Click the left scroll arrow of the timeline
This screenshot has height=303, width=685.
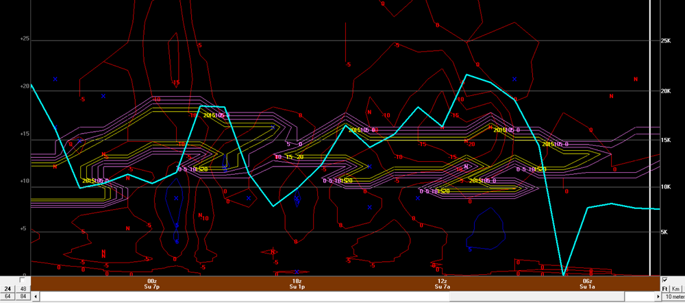36,297
